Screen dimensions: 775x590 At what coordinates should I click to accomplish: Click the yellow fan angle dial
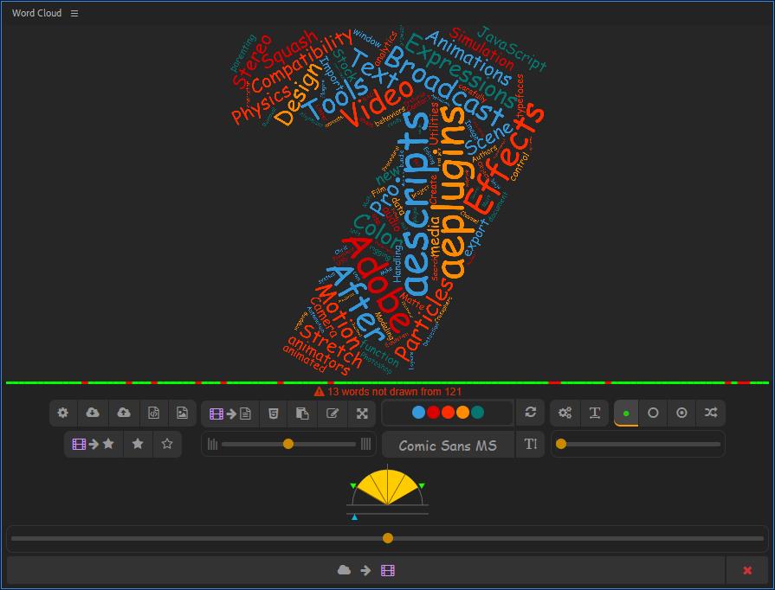pyautogui.click(x=388, y=486)
